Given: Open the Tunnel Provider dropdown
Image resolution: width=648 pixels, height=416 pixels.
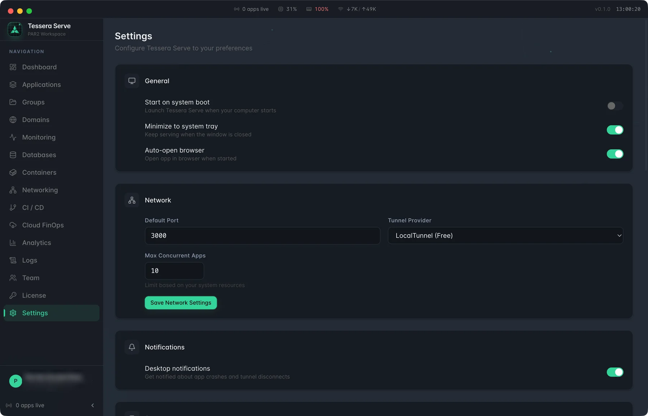Looking at the screenshot, I should tap(505, 236).
